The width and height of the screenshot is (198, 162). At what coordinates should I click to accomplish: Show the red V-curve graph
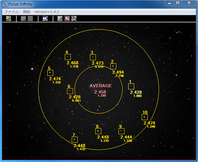(x=67, y=19)
